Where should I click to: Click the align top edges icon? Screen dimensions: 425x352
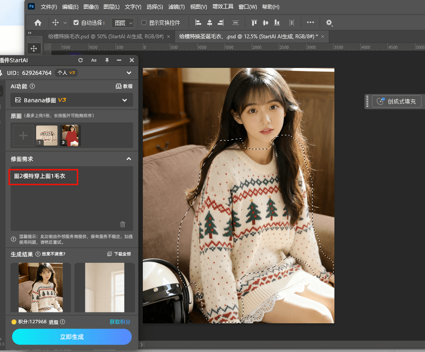(254, 23)
